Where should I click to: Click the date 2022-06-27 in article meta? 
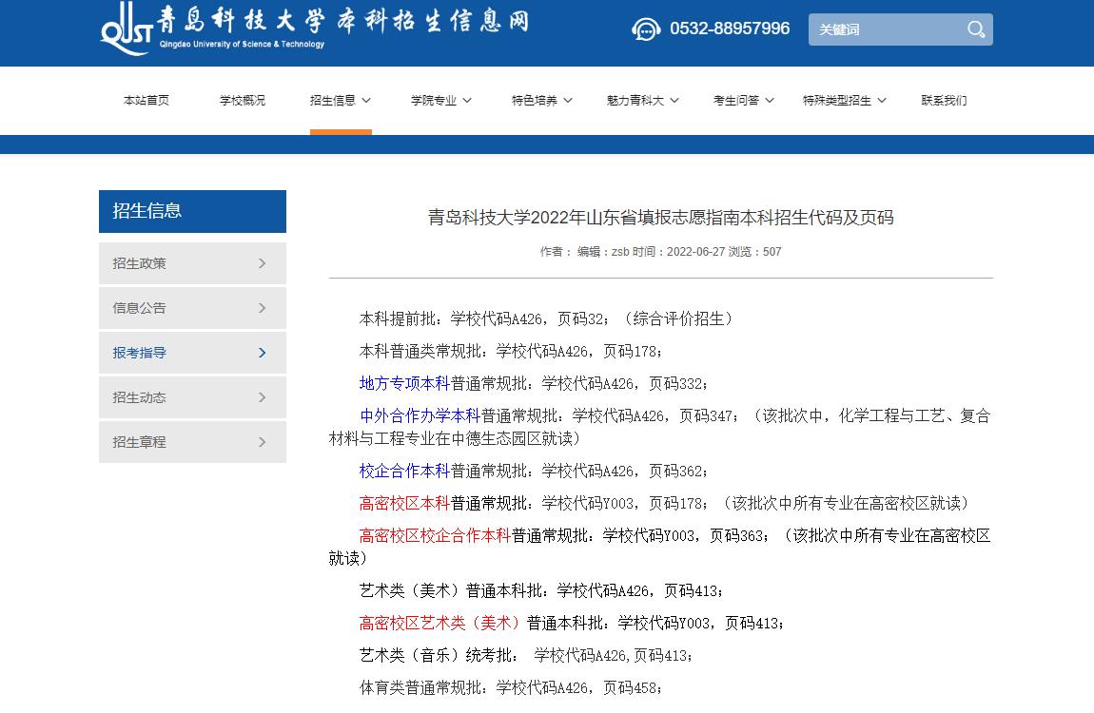tap(695, 252)
